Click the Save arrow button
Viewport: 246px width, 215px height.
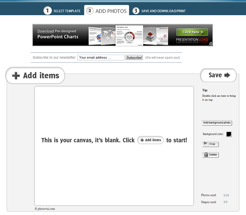[218, 75]
